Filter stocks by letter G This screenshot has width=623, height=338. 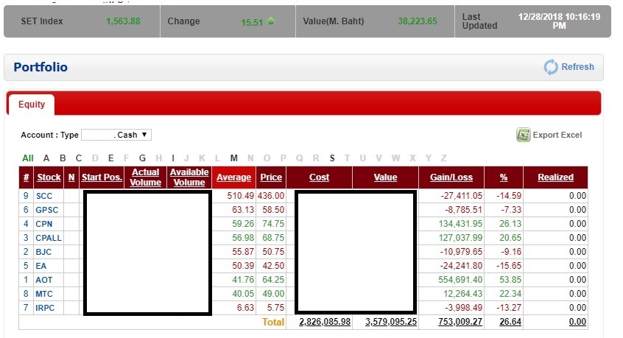pos(142,158)
